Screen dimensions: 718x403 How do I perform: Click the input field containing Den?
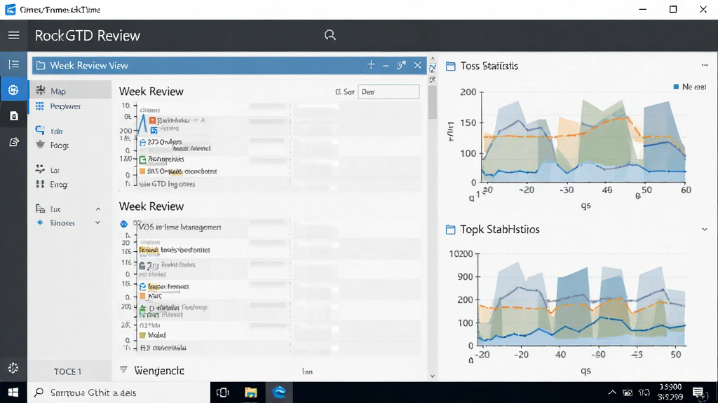pos(388,92)
